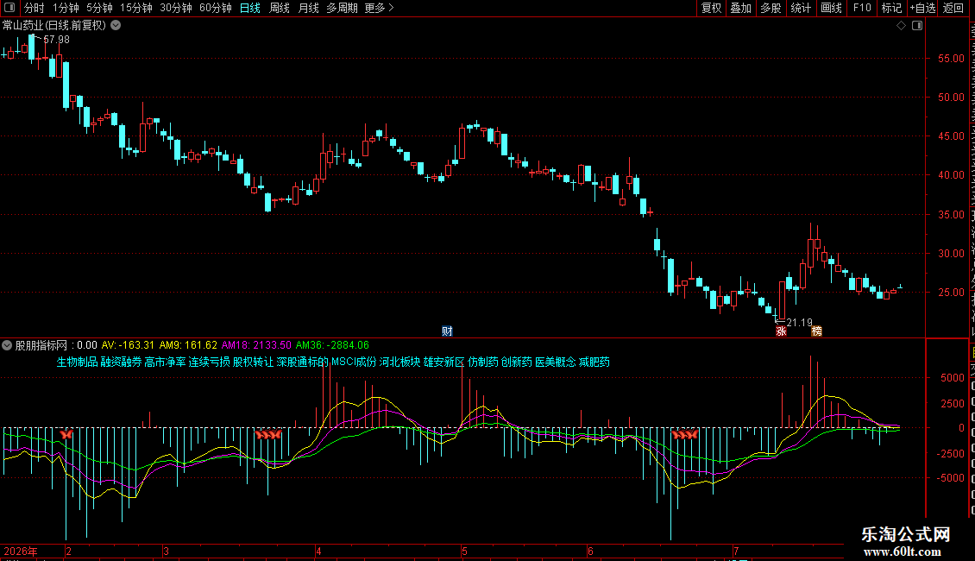Screen dimensions: 975x561
Task: Open the 创新药 tag
Action: pyautogui.click(x=517, y=362)
